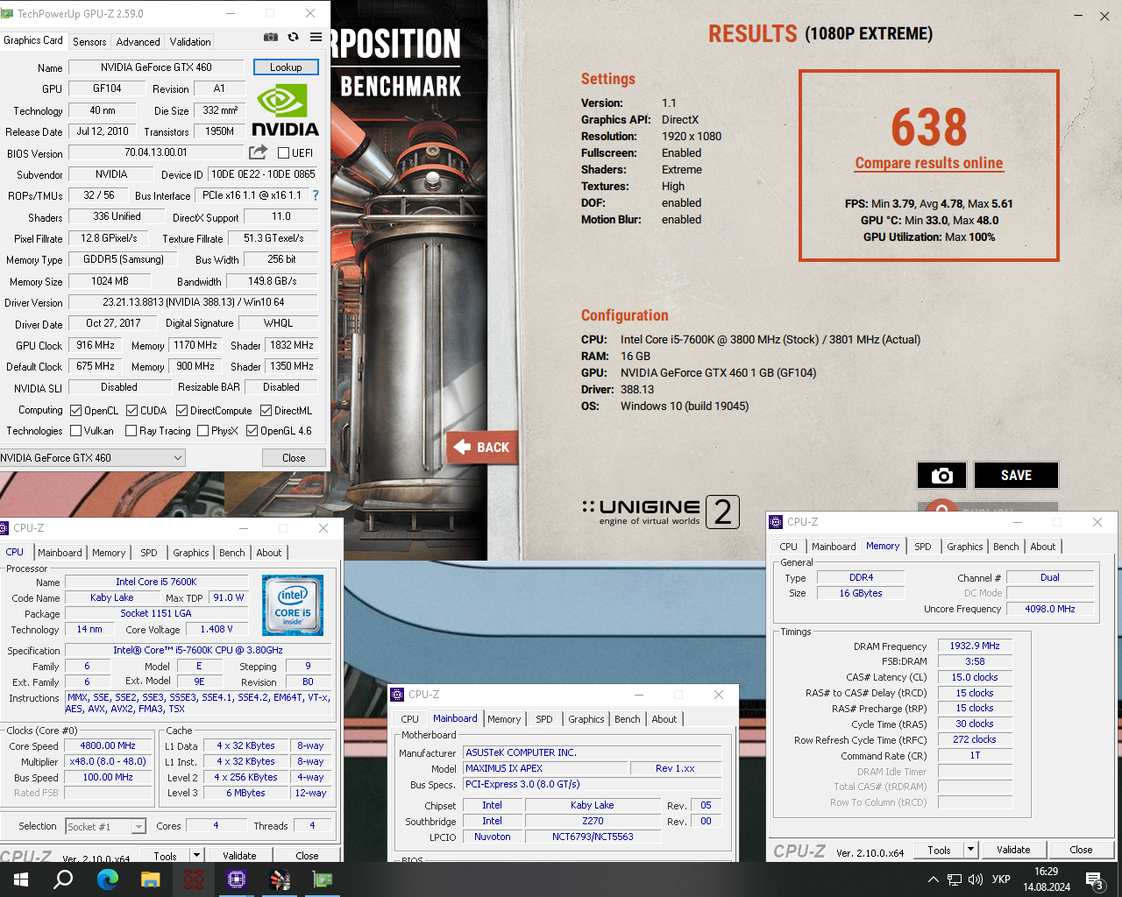Viewport: 1122px width, 897px height.
Task: Click the NVIDIA logo in GPU-Z
Action: (x=286, y=110)
